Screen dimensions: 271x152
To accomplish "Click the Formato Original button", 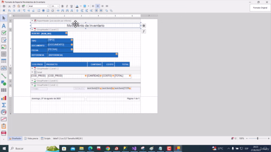I will (260, 8).
